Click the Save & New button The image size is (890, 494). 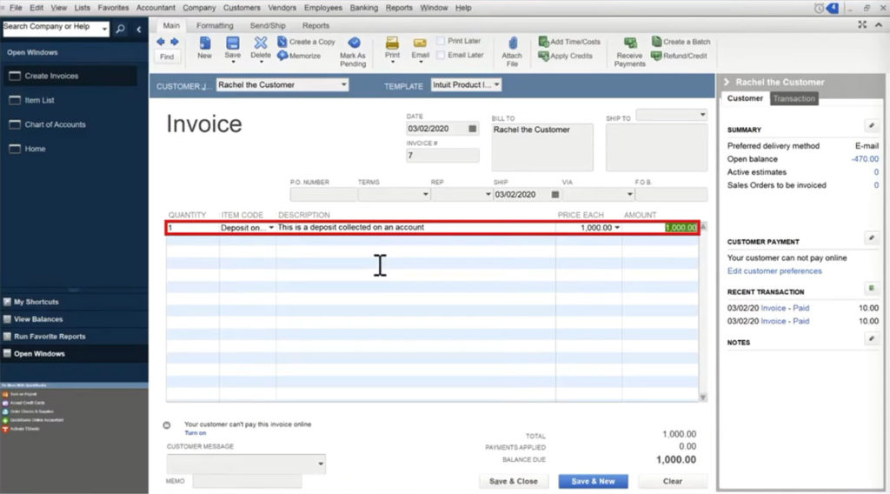pyautogui.click(x=593, y=481)
